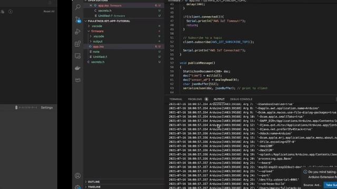The height and width of the screenshot is (189, 337).
Task: Expand the TIMELINE section
Action: pos(94,187)
